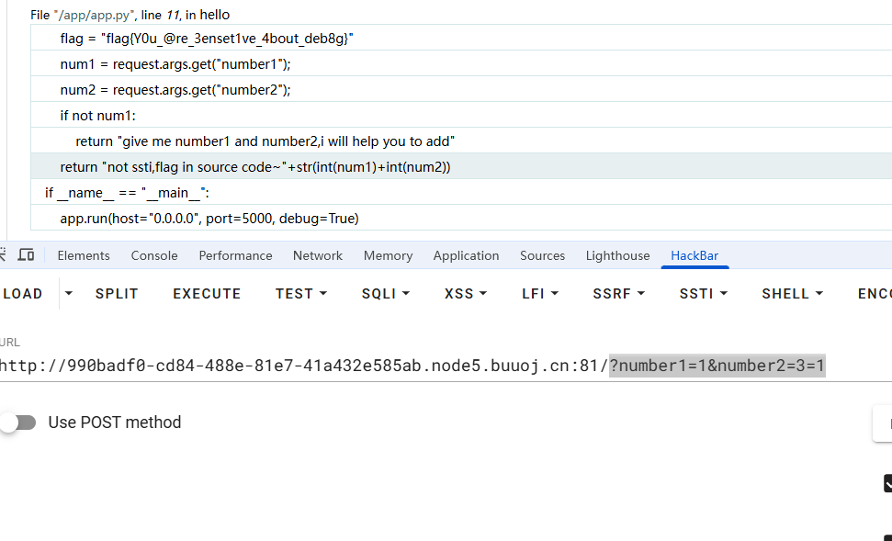This screenshot has height=541, width=892.
Task: Expand the SSTI payload menu
Action: tap(703, 294)
